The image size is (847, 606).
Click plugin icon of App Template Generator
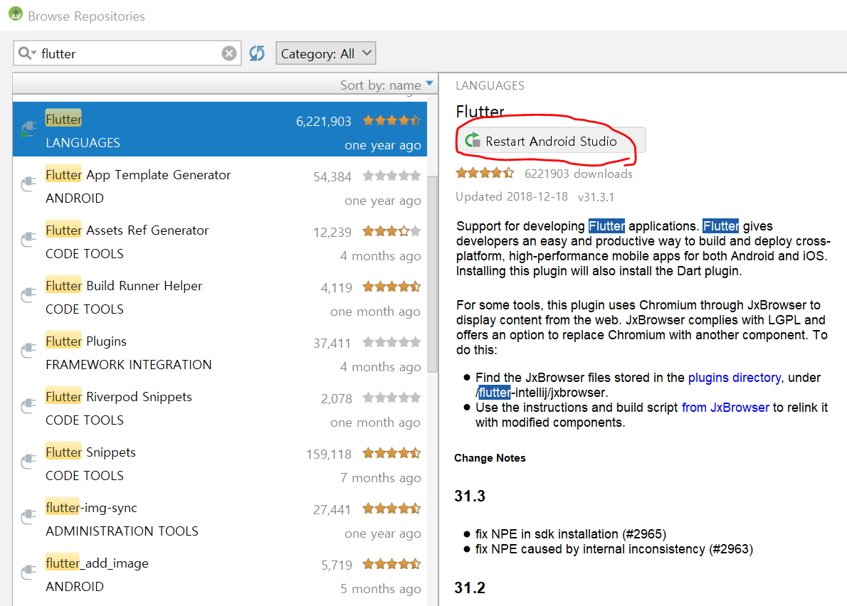point(28,184)
